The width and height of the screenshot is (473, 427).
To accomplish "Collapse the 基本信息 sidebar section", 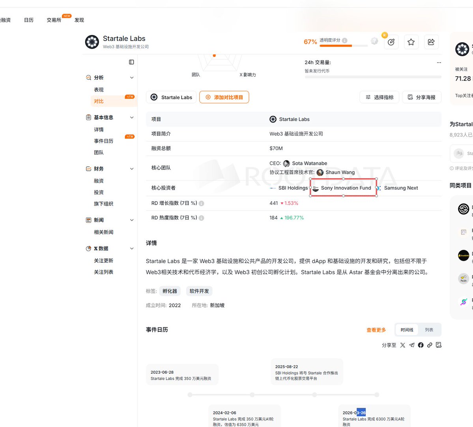I will click(132, 117).
